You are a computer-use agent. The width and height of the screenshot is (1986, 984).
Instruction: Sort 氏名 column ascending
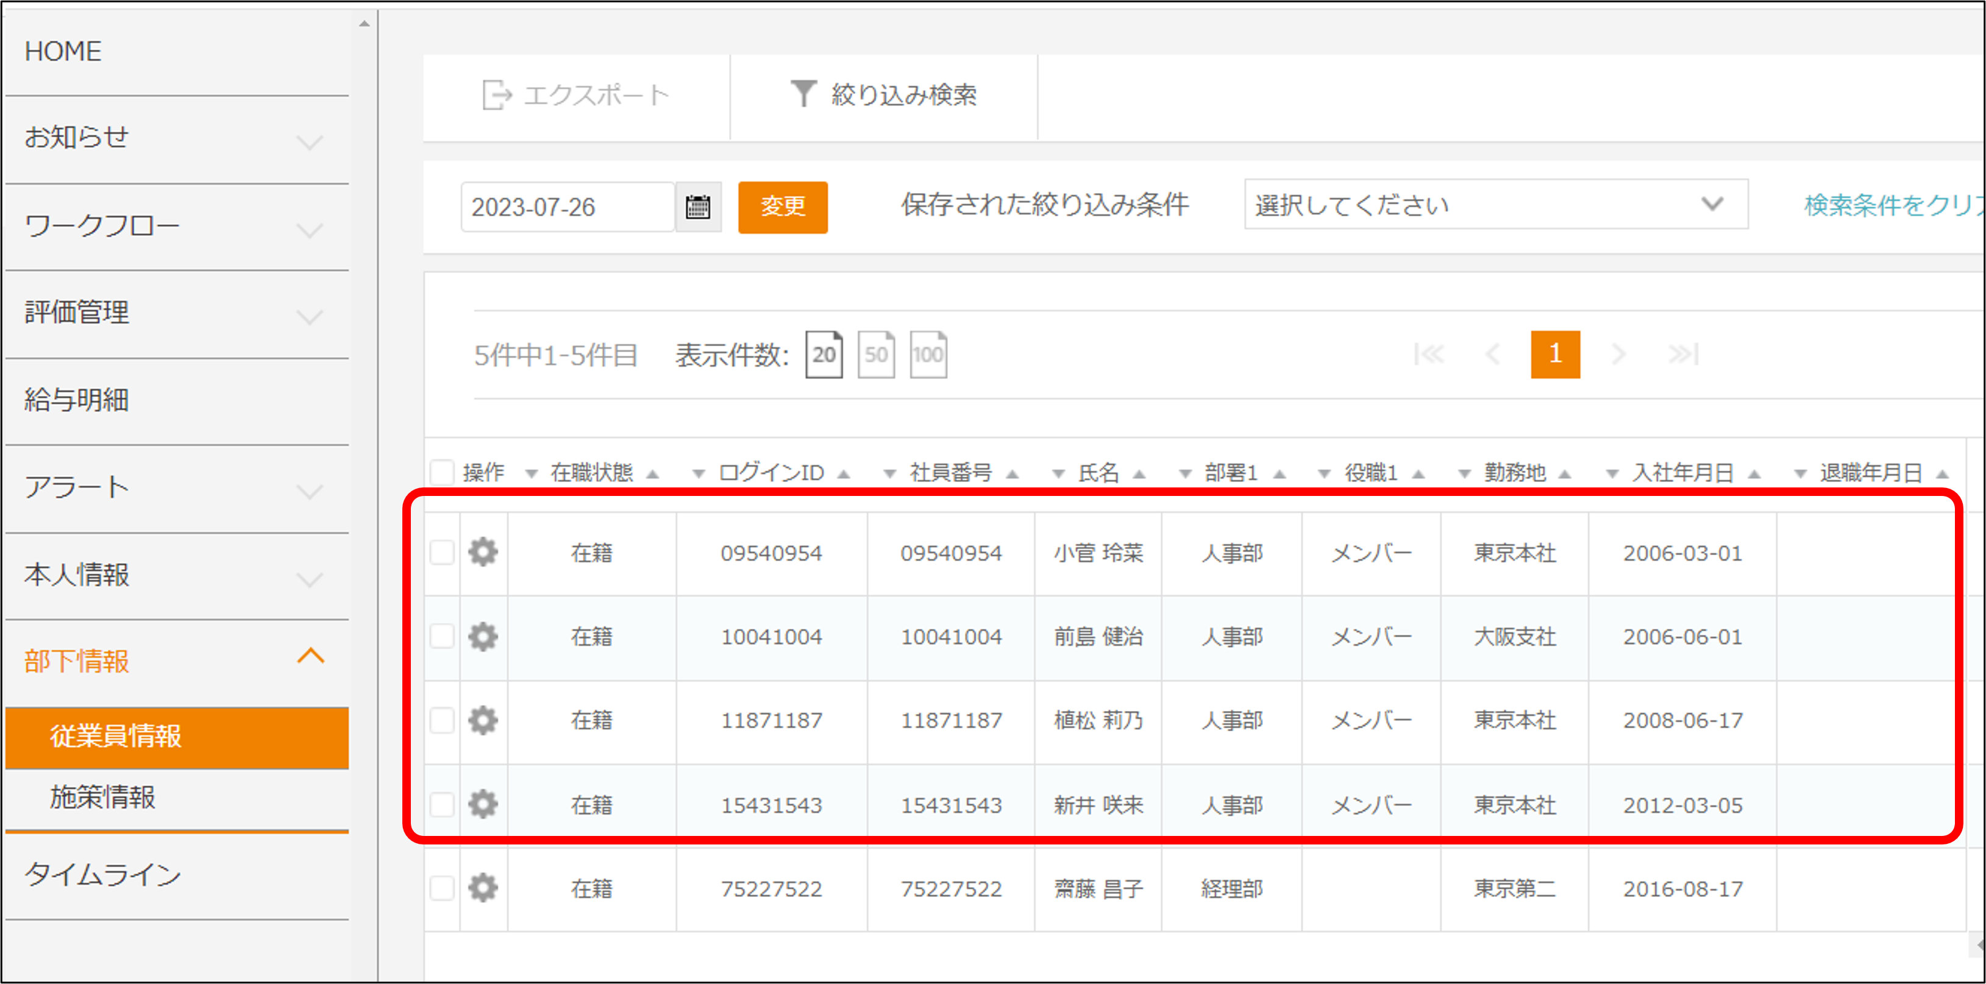tap(1139, 474)
